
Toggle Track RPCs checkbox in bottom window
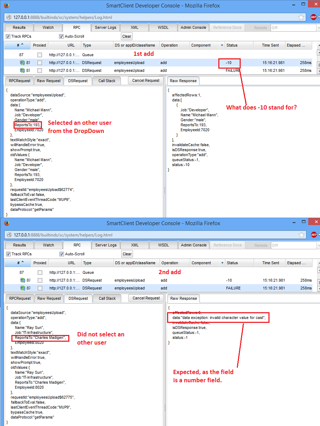coord(8,254)
